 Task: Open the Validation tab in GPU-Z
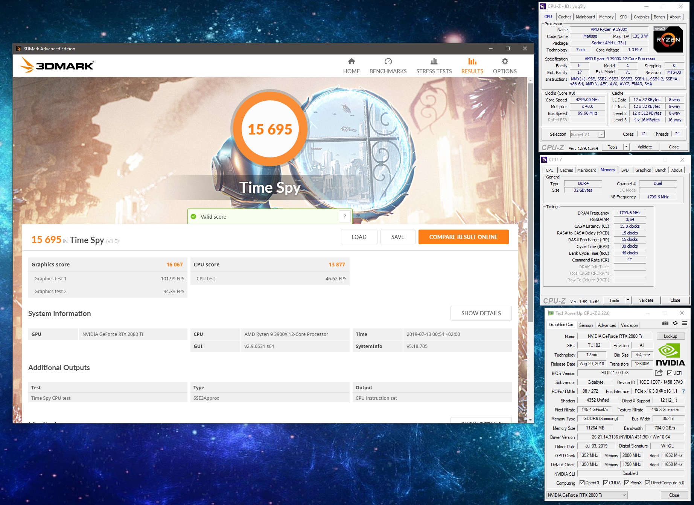click(629, 325)
